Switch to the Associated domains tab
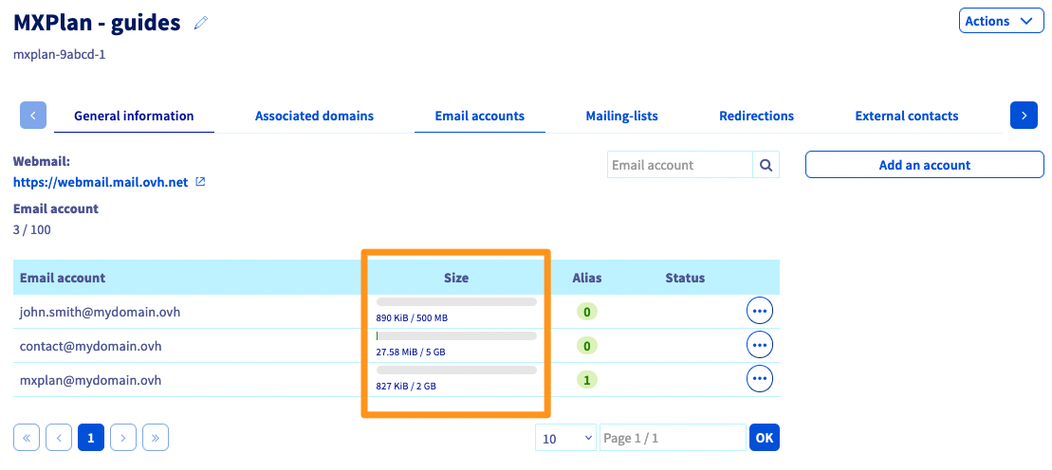 click(x=314, y=116)
